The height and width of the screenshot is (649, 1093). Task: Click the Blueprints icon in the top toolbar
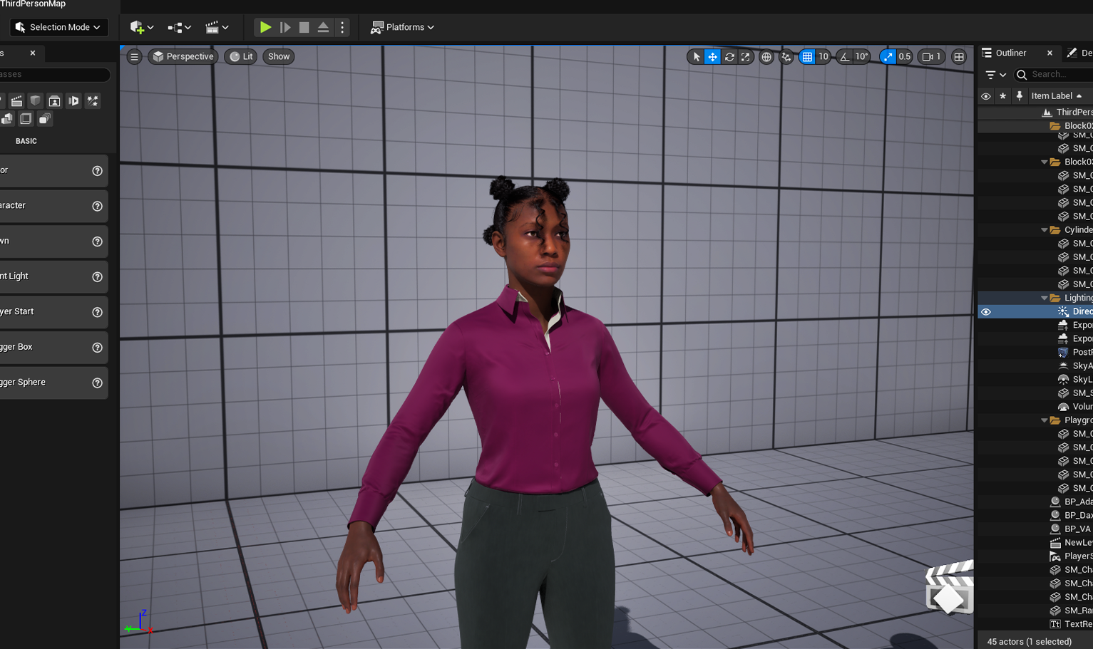(x=175, y=27)
